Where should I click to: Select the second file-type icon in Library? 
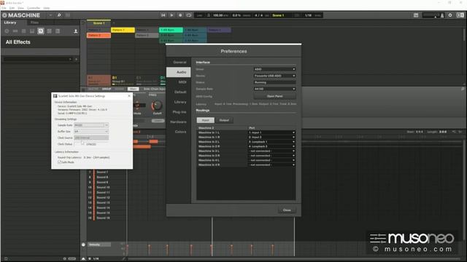[15, 31]
